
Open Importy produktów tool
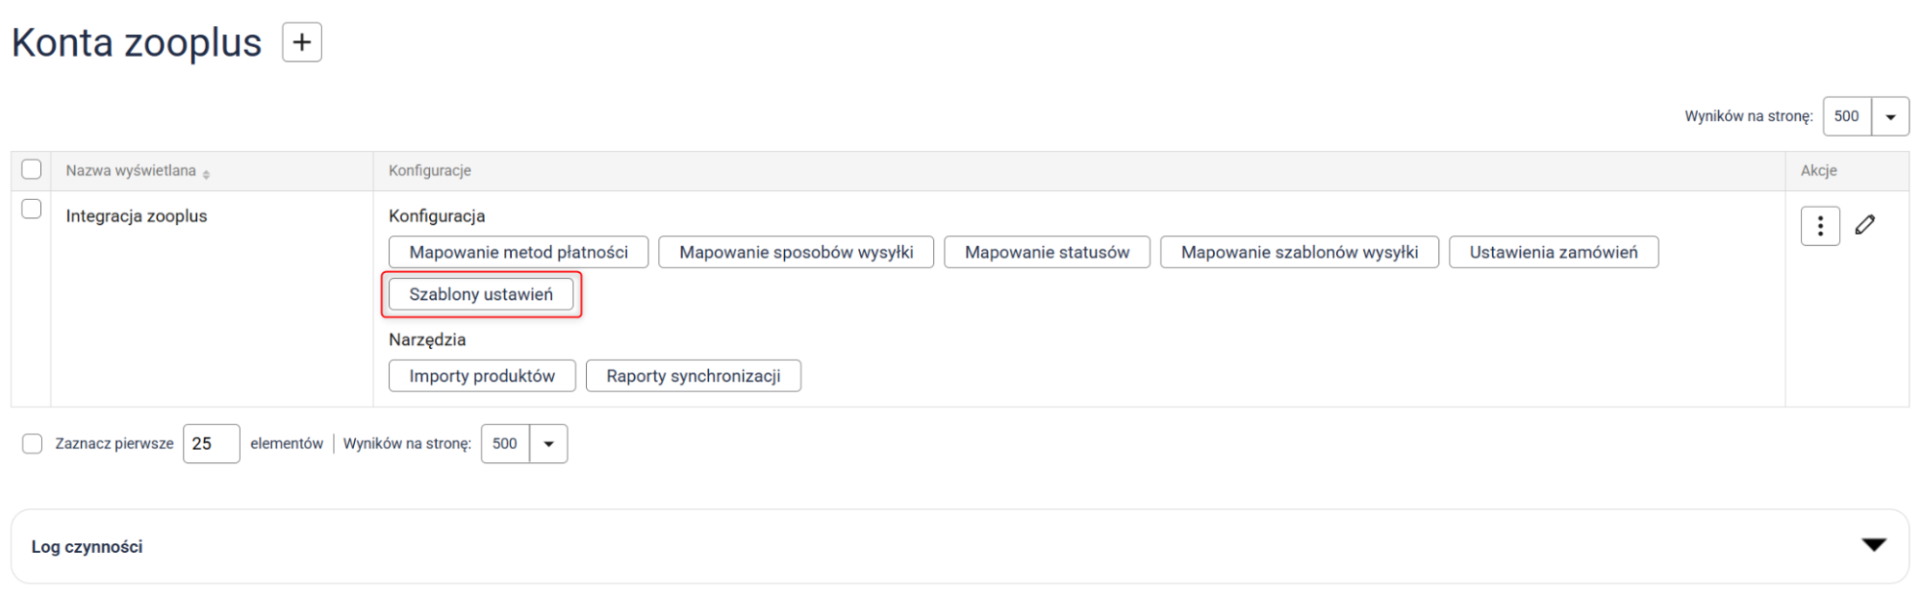coord(482,376)
